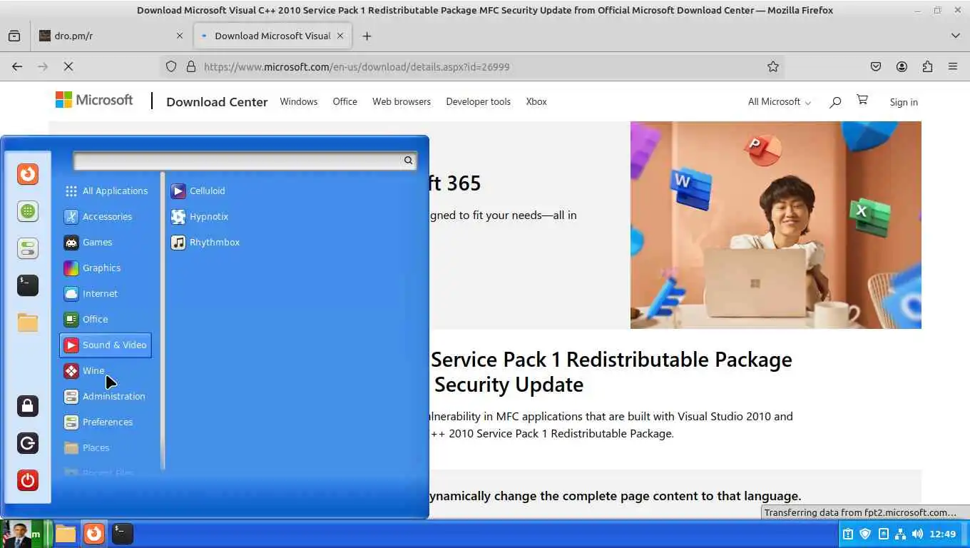
Task: Select All Applications category
Action: pos(106,191)
